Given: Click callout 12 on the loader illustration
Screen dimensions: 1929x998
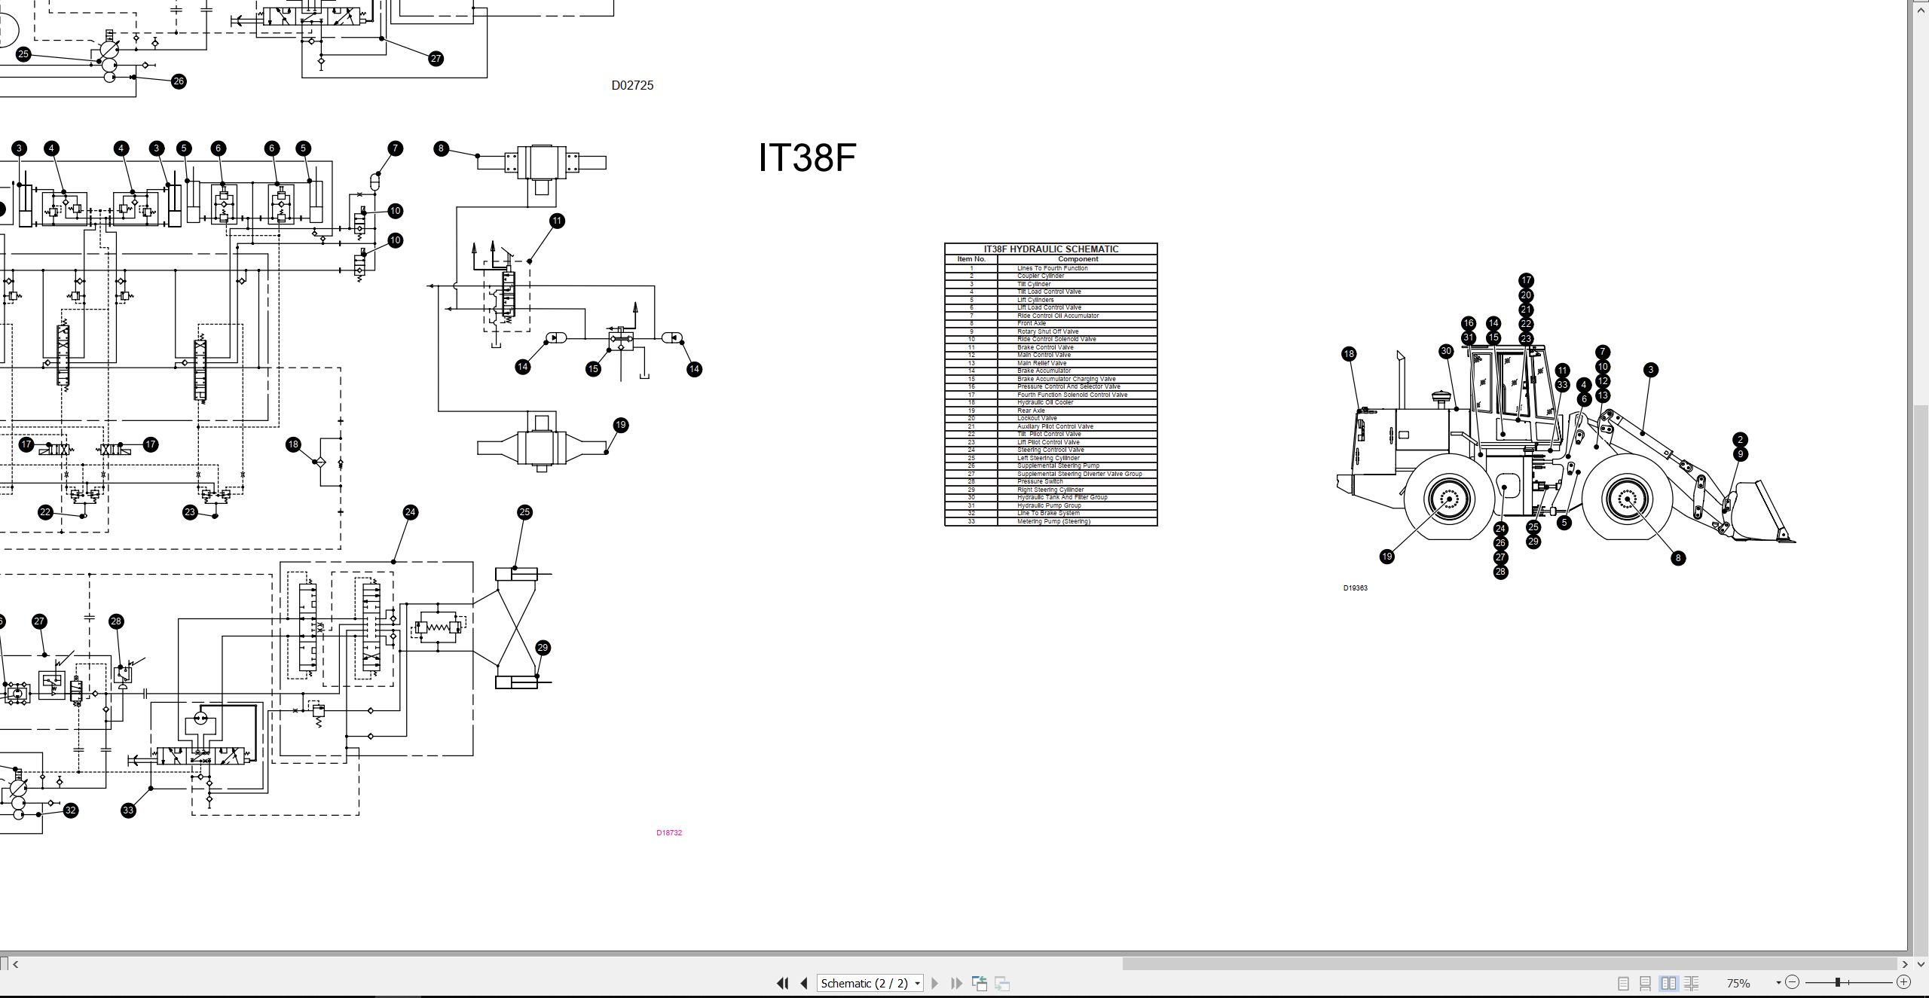Looking at the screenshot, I should point(1603,381).
